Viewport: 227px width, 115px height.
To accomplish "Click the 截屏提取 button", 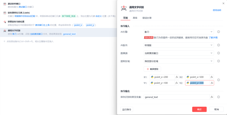I will (x=152, y=69).
